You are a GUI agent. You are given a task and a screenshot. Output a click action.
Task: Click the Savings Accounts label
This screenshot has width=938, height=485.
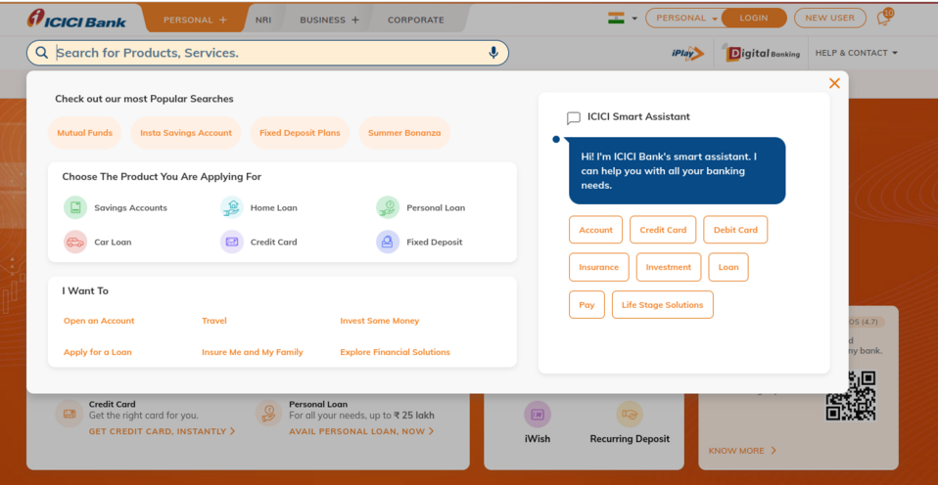click(131, 208)
